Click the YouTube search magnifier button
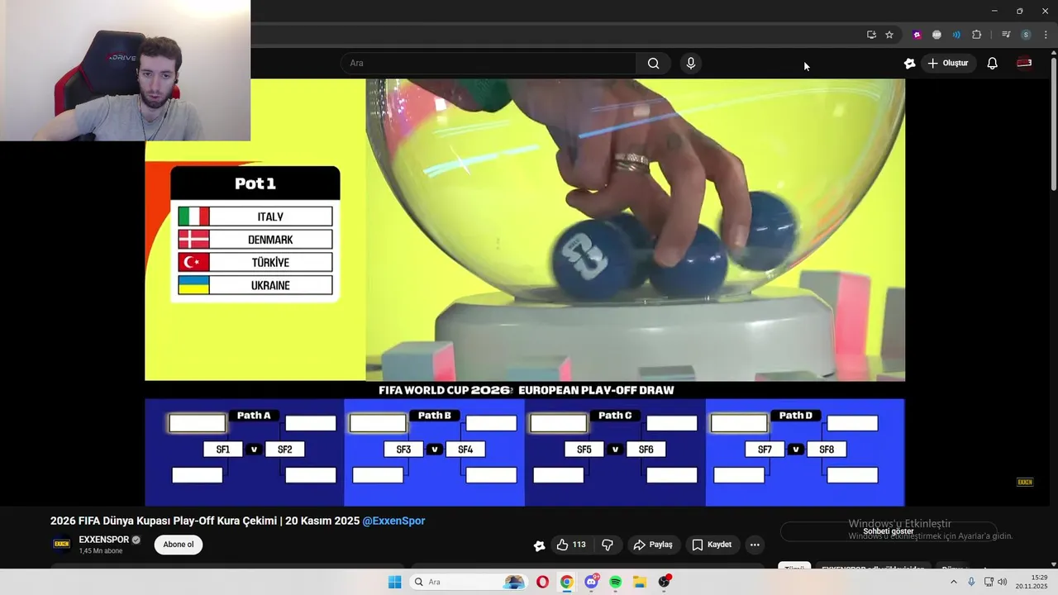 click(653, 64)
